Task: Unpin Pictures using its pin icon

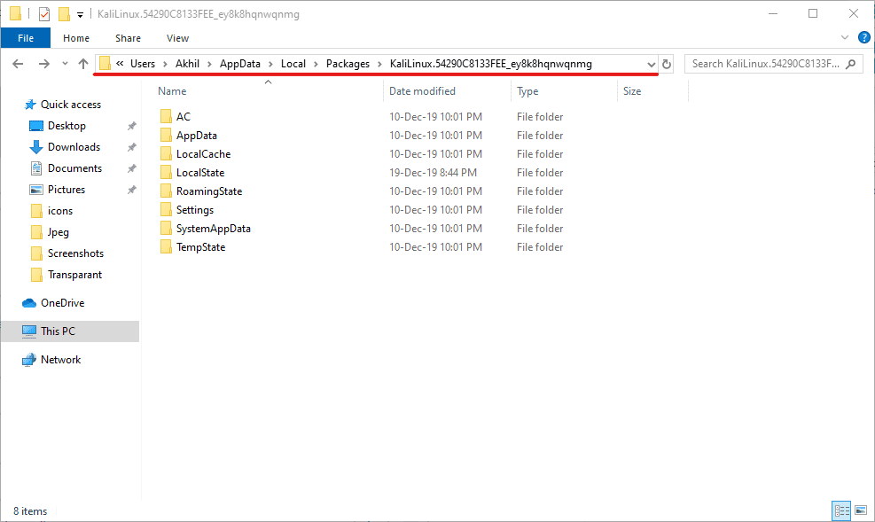Action: (132, 190)
